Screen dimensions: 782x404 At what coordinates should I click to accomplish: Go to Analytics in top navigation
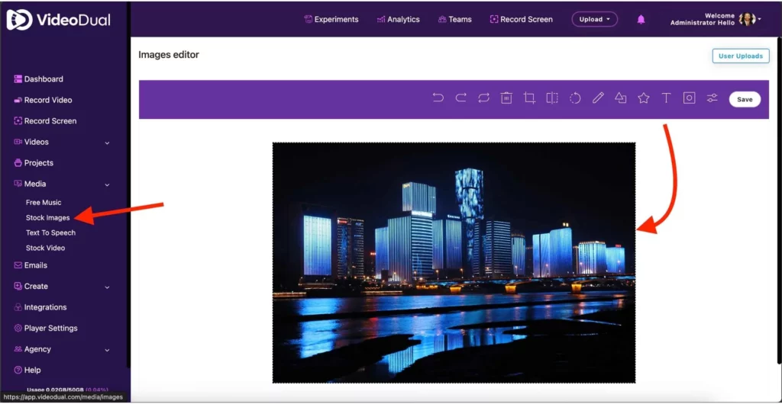coord(398,19)
